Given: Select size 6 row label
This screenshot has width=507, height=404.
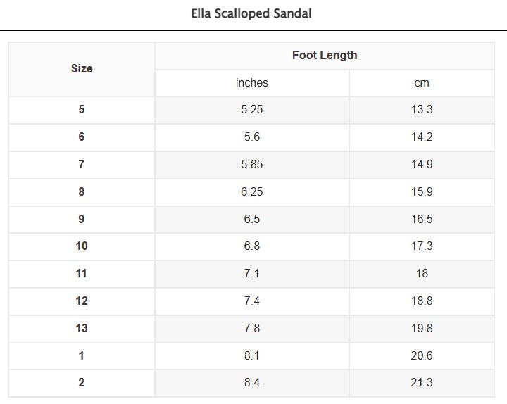Looking at the screenshot, I should coord(82,137).
